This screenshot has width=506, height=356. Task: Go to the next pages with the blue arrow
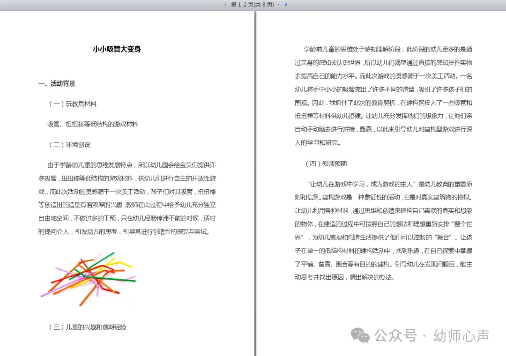tap(286, 5)
